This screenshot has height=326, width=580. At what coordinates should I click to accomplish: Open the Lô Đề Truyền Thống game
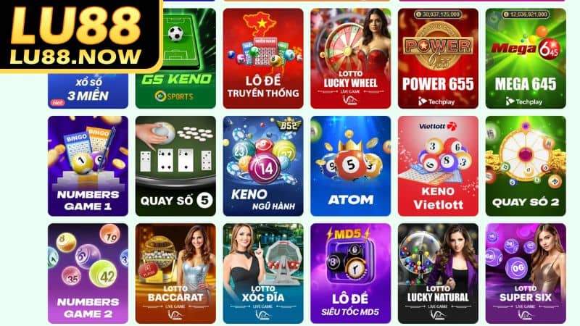(x=263, y=59)
